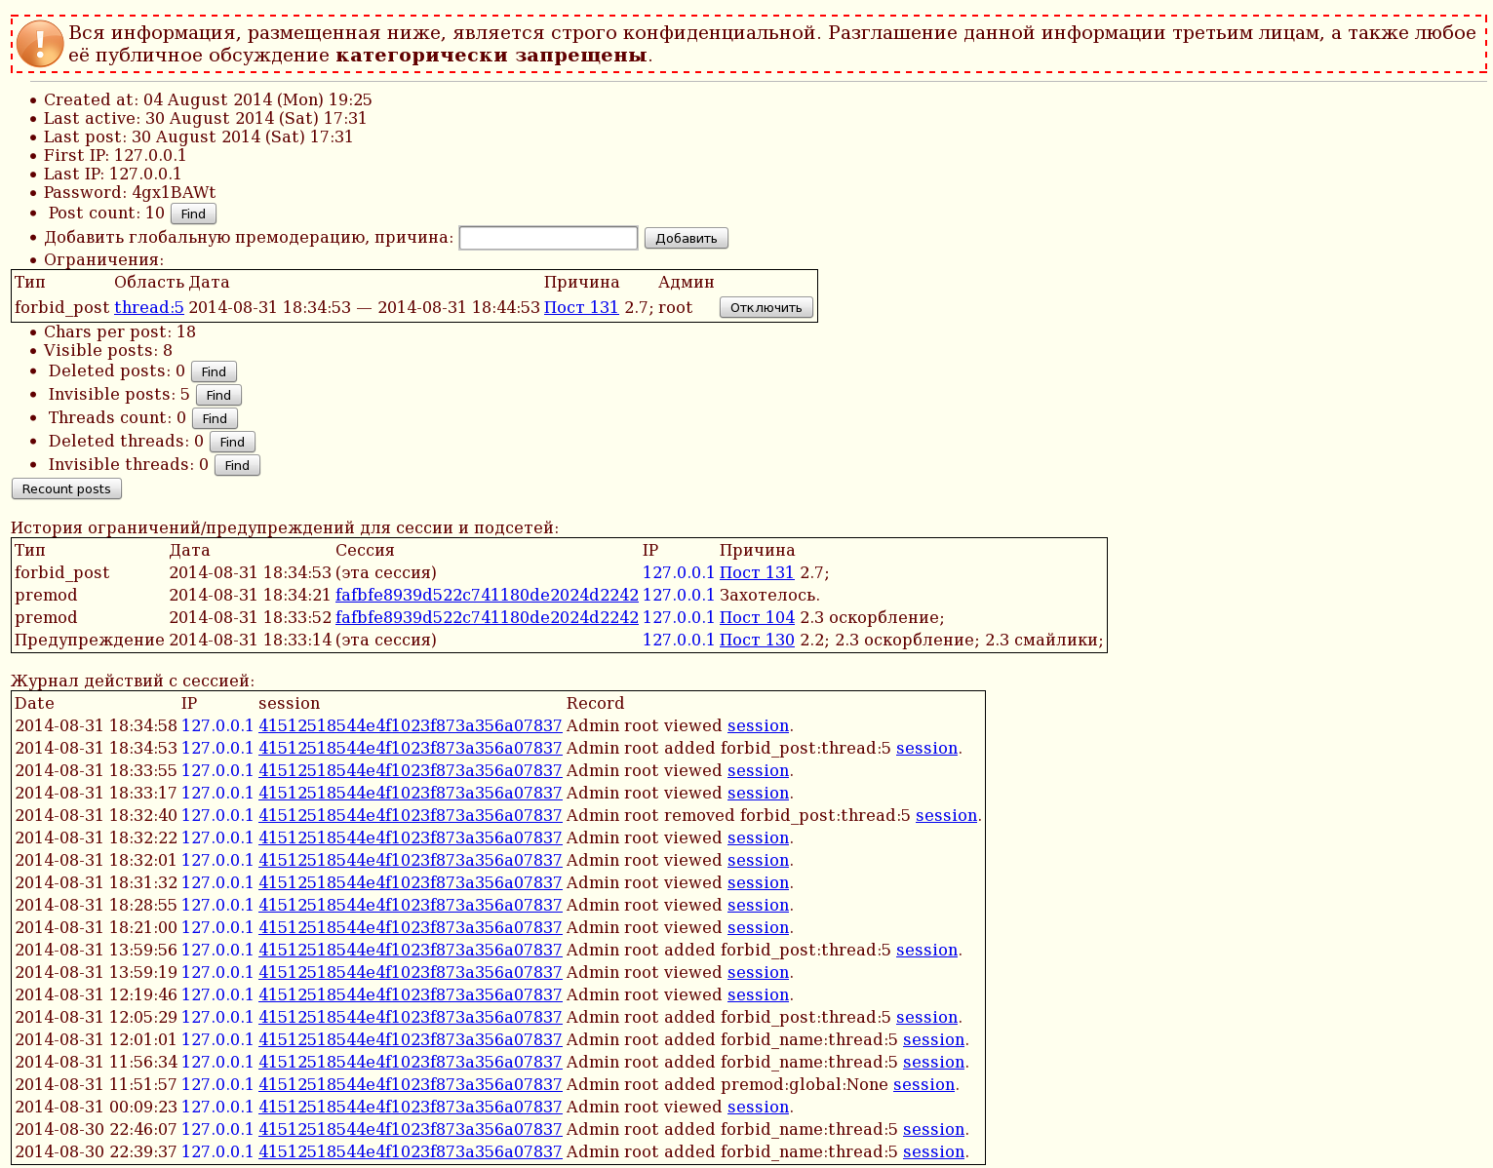Click the Record column header in log
Viewport: 1493px width, 1168px height.
[595, 703]
